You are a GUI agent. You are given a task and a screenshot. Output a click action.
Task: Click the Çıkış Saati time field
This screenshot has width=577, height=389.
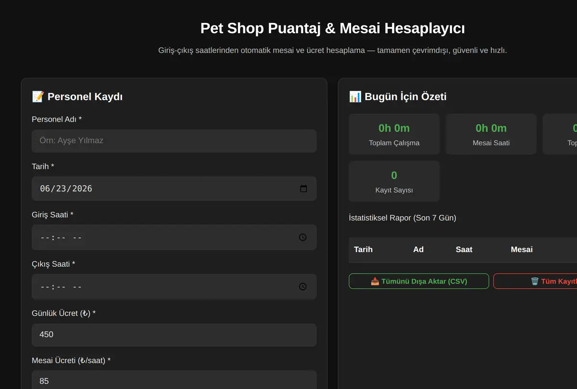coord(174,286)
